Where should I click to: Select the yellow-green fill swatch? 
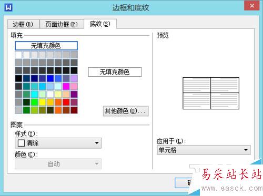[x=34, y=110]
